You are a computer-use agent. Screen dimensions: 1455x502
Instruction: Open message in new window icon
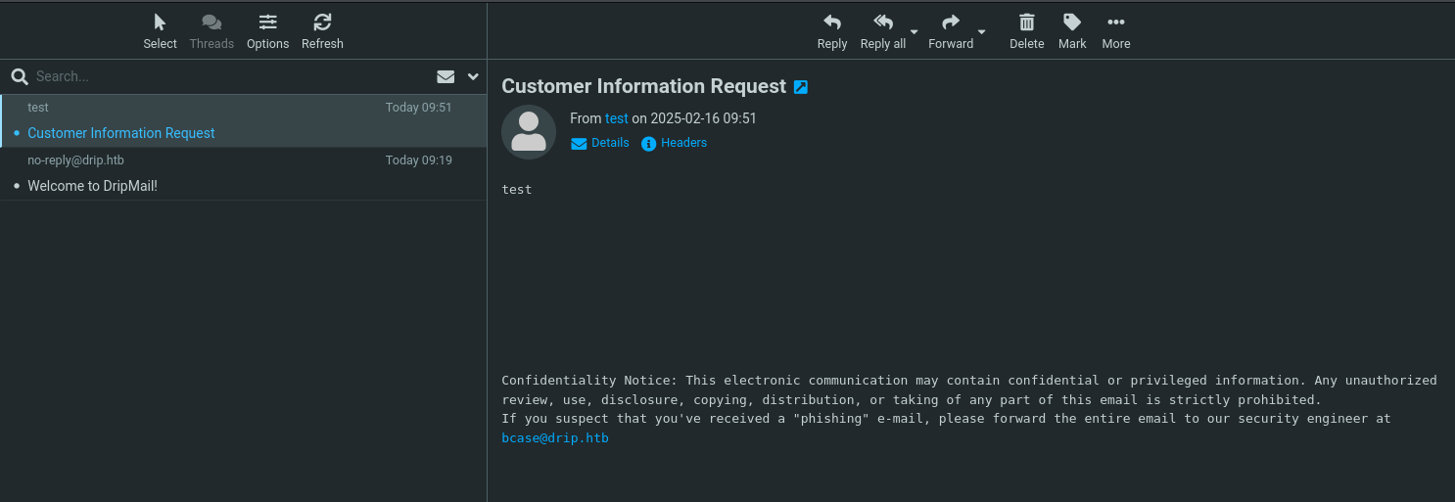click(801, 87)
